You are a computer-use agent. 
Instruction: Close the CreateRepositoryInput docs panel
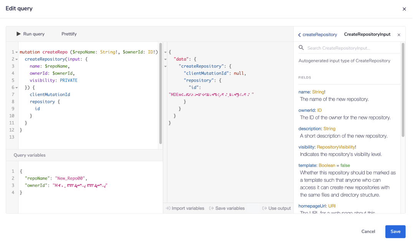point(398,34)
